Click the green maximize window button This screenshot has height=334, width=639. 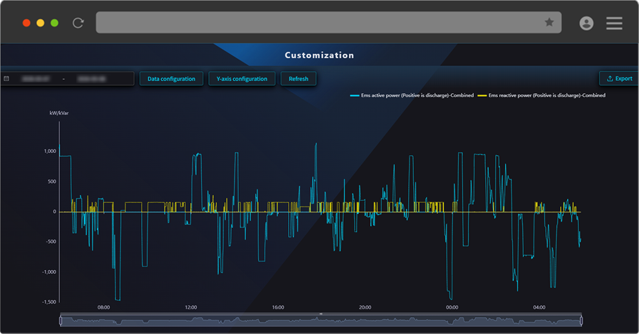[54, 23]
